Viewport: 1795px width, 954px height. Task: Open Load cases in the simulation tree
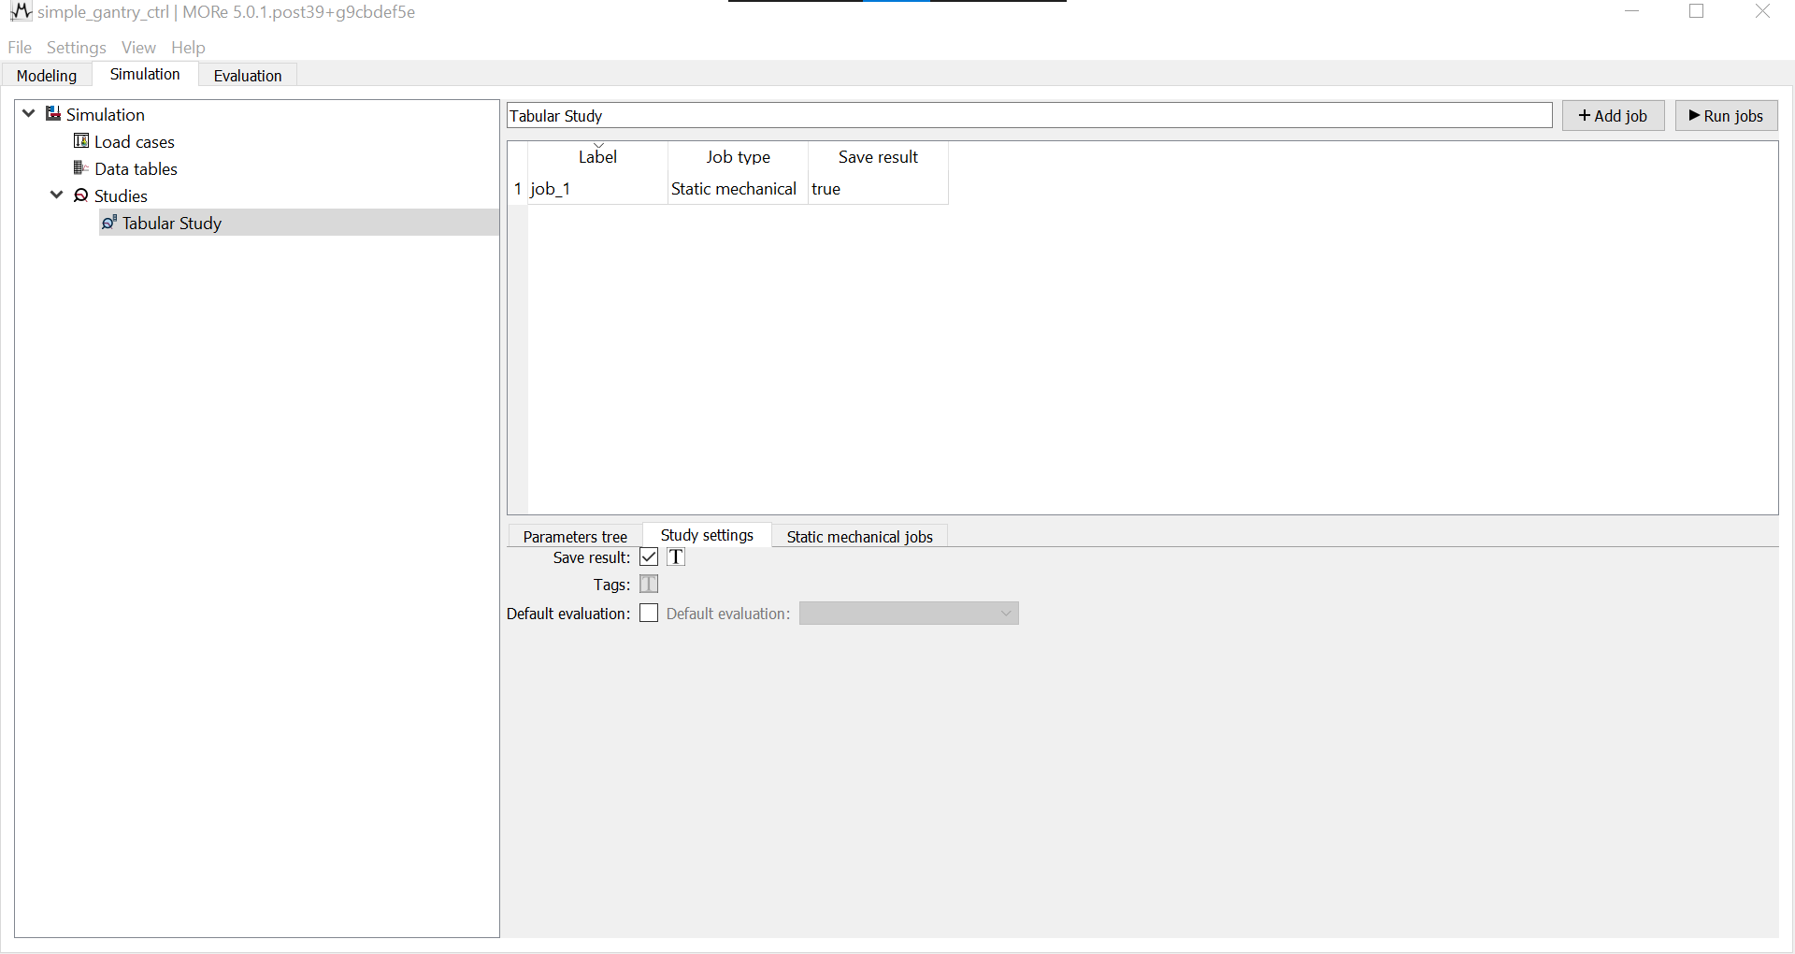coord(80,140)
